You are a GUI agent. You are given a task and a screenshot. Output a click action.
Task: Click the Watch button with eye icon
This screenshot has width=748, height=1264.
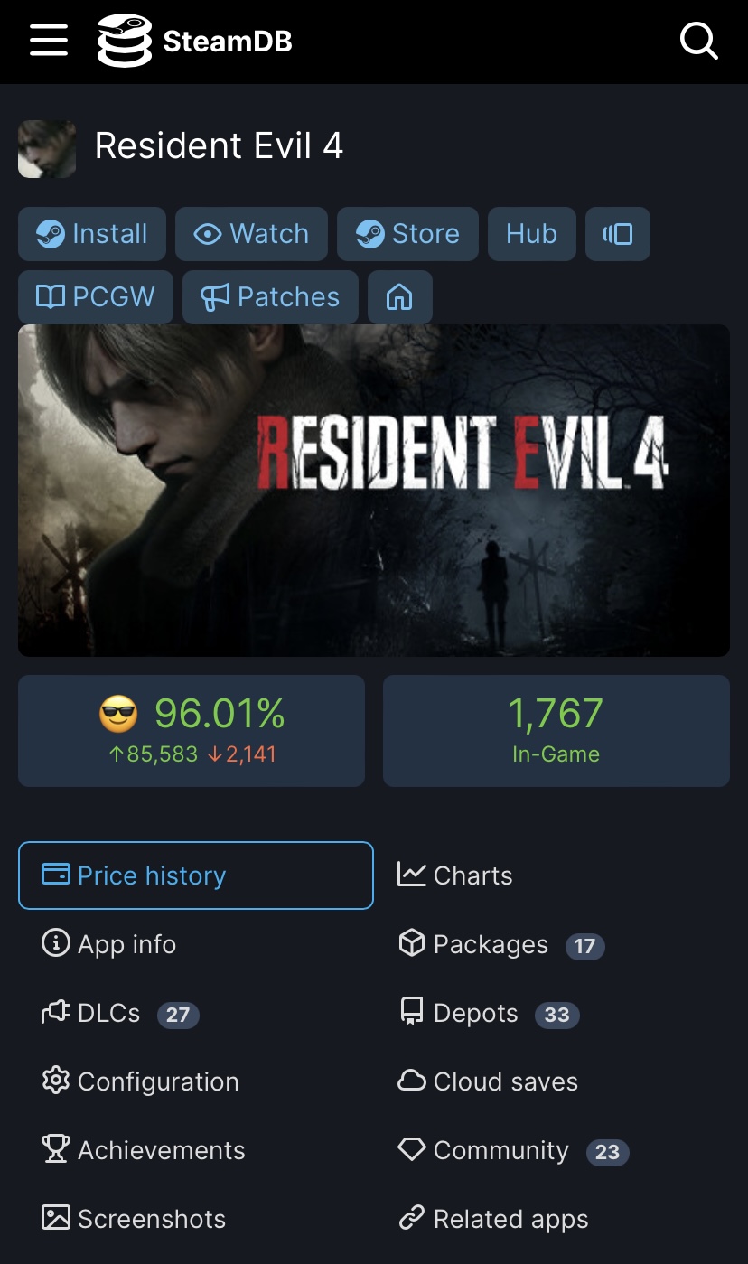(x=251, y=234)
